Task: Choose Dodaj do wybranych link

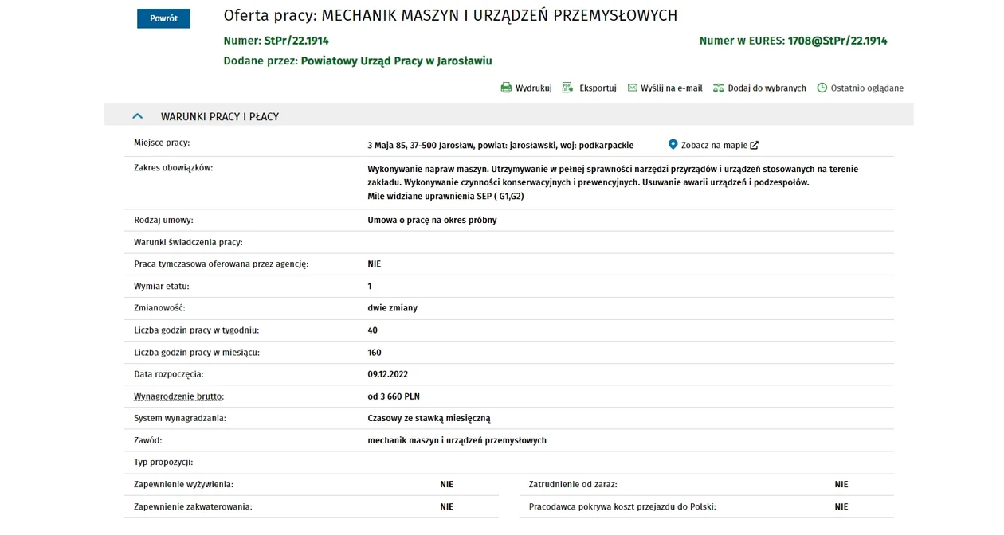Action: [x=767, y=88]
